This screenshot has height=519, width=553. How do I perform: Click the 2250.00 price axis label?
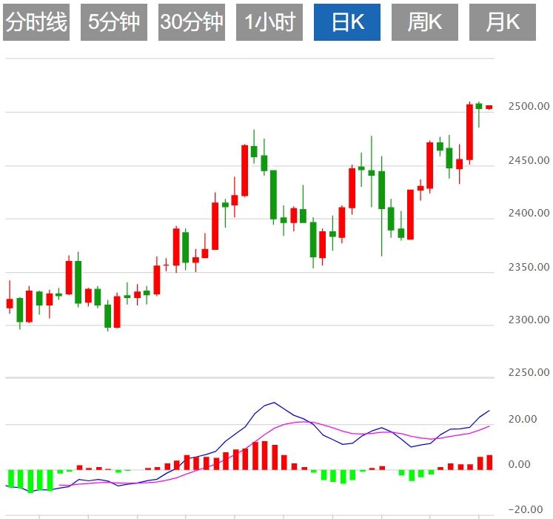(x=529, y=372)
